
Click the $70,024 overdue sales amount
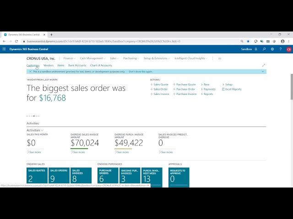(85, 143)
